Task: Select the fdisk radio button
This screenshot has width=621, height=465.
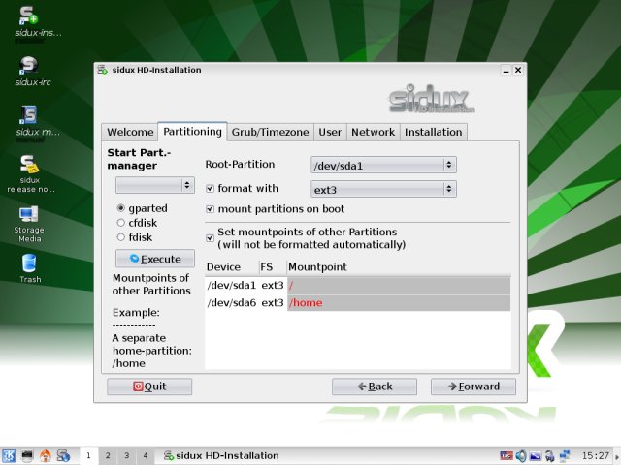Action: click(x=120, y=237)
